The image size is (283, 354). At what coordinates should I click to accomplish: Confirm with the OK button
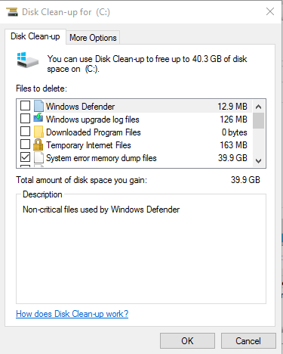pos(187,341)
